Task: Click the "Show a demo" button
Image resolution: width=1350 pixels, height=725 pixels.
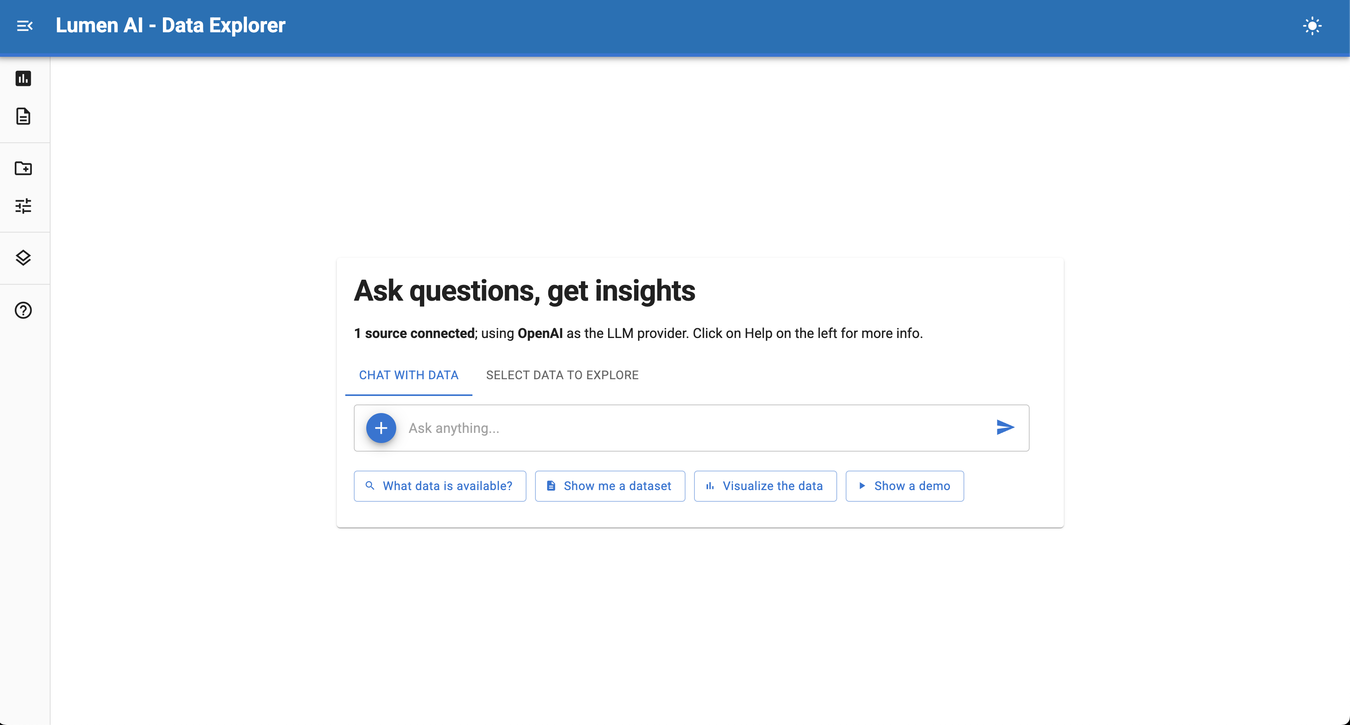Action: [x=904, y=486]
